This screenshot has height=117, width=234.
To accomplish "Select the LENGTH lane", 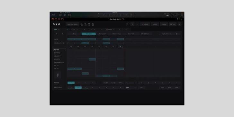I will tap(57, 59).
